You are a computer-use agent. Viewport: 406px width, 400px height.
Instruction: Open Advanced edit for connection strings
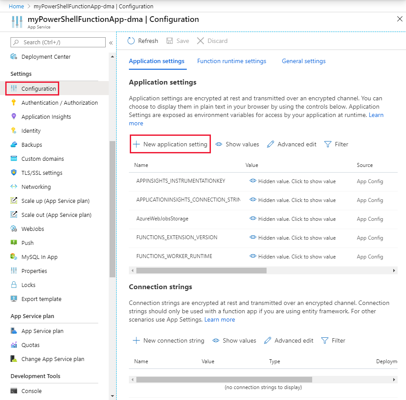point(288,340)
